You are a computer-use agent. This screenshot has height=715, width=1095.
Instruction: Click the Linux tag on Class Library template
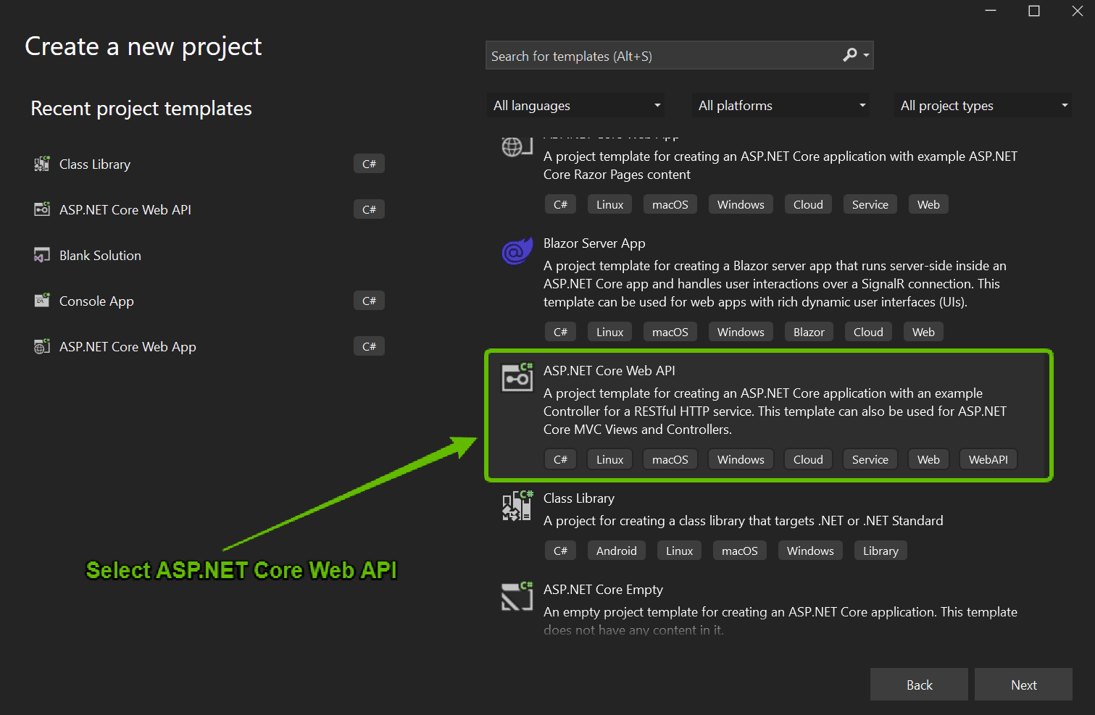tap(680, 551)
